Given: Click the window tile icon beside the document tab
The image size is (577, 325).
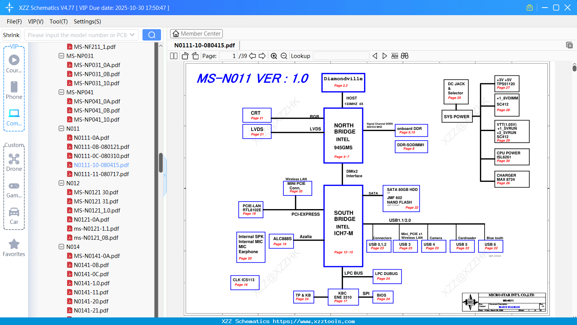Looking at the screenshot, I should [x=569, y=45].
